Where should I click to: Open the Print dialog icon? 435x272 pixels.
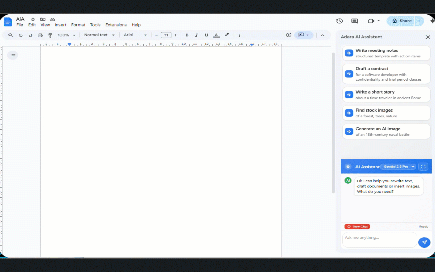(x=40, y=35)
